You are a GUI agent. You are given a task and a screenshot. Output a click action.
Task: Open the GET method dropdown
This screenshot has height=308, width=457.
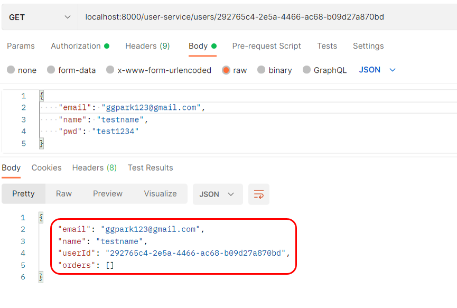point(40,17)
